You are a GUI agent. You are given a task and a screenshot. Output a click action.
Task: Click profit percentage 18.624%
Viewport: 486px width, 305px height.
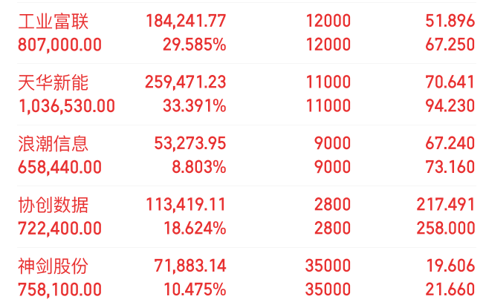(x=195, y=229)
